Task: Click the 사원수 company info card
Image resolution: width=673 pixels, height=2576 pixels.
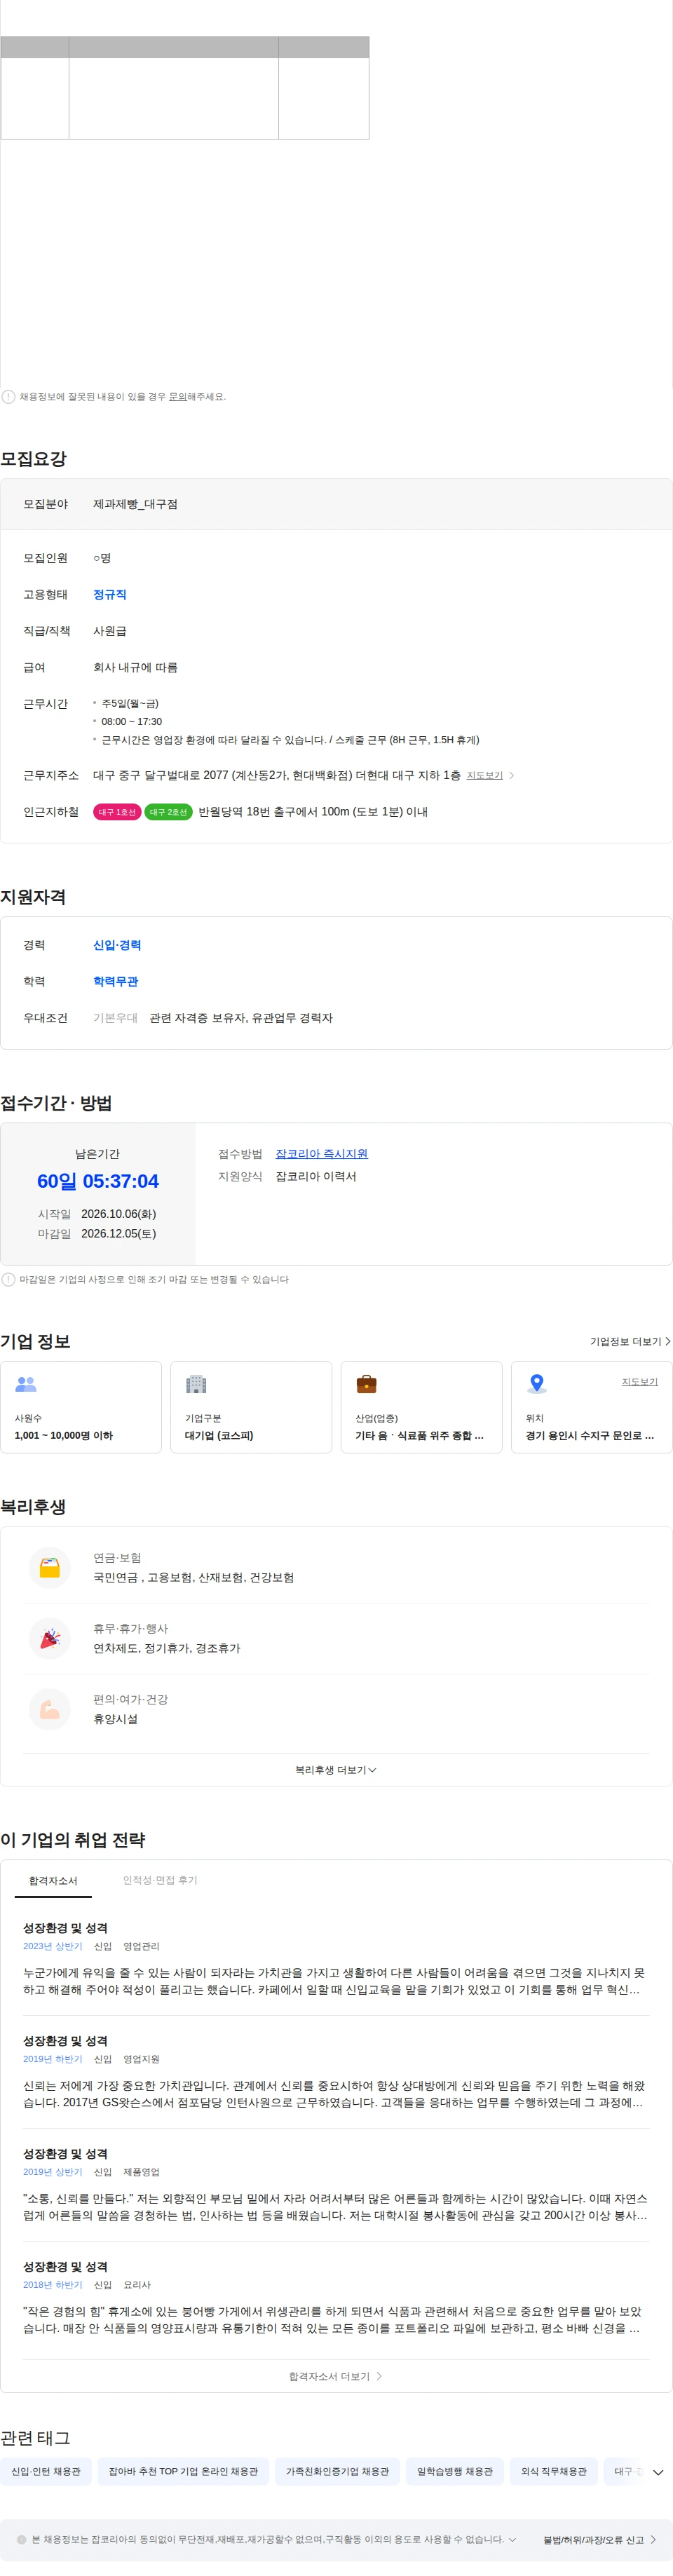Action: 81,1408
